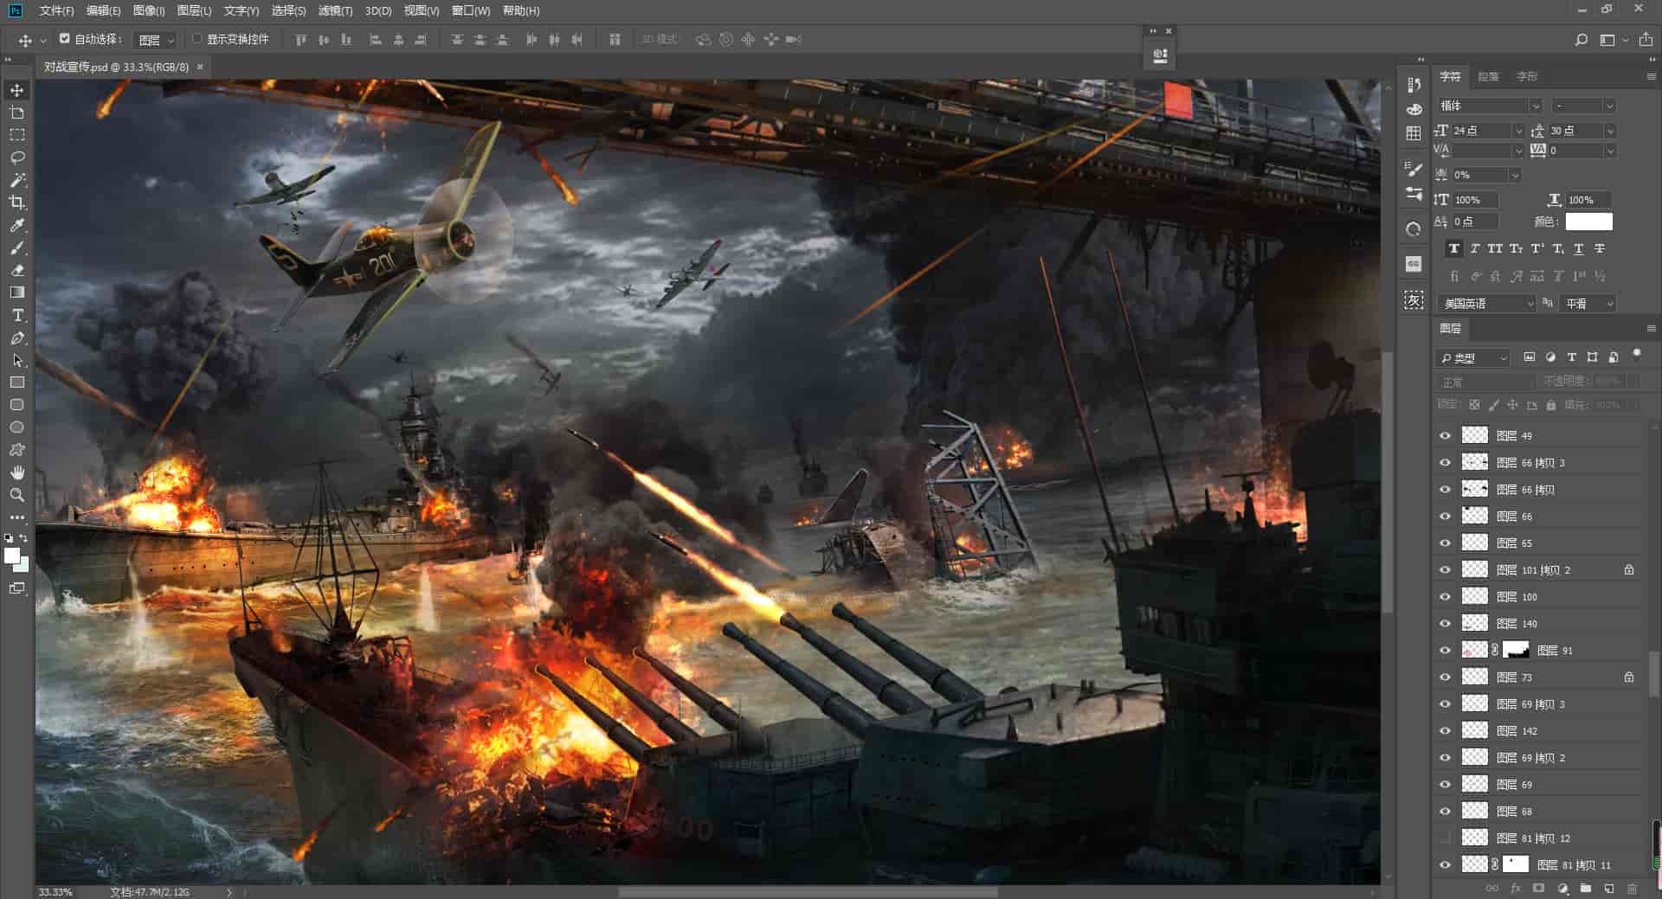Hide layer 图层 49
1662x899 pixels.
tap(1445, 436)
